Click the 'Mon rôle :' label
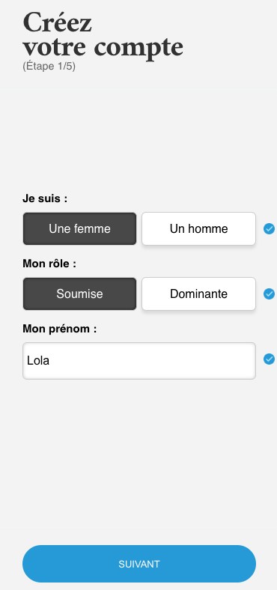The height and width of the screenshot is (590, 277). pyautogui.click(x=49, y=264)
